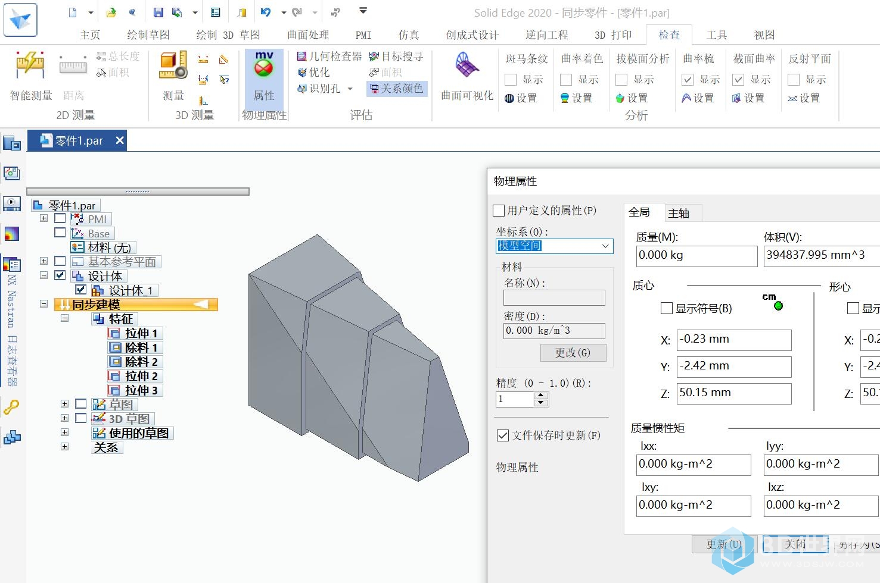This screenshot has width=880, height=583.
Task: Switch to the Home (主页) ribbon tab
Action: click(90, 35)
